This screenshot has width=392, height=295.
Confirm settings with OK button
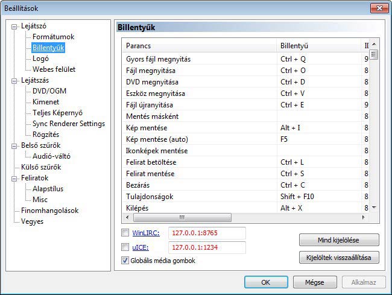click(x=266, y=282)
